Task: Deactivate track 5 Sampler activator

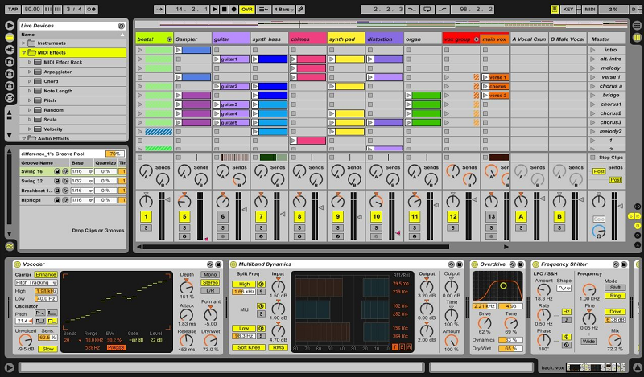Action: click(184, 216)
